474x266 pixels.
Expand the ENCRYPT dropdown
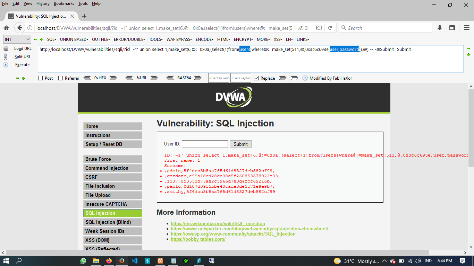point(244,39)
